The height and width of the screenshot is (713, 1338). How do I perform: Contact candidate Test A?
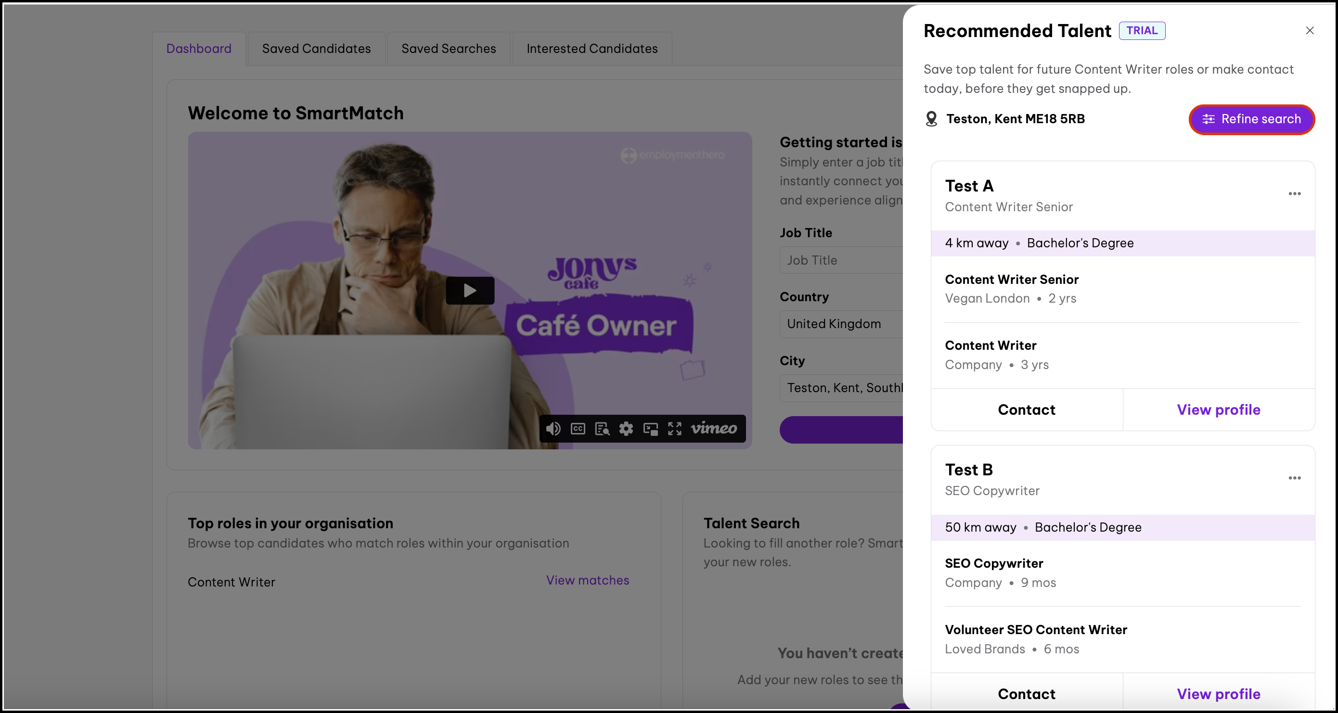click(1026, 410)
